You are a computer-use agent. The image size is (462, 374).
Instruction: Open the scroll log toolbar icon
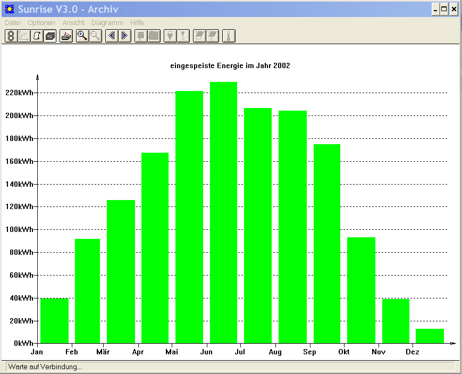[37, 36]
